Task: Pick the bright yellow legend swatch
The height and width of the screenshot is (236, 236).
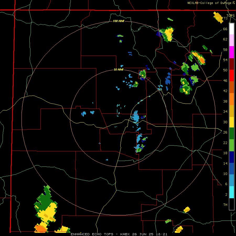Action: pyautogui.click(x=232, y=122)
